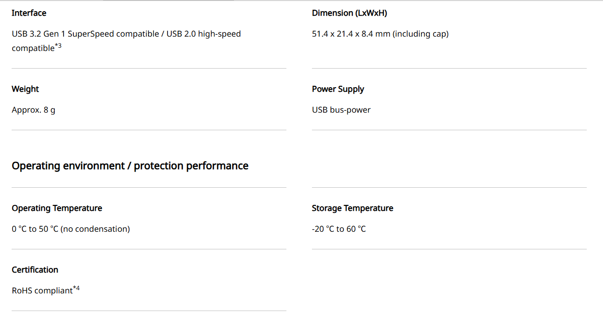Click the Certification heading
The height and width of the screenshot is (324, 603).
click(x=35, y=270)
